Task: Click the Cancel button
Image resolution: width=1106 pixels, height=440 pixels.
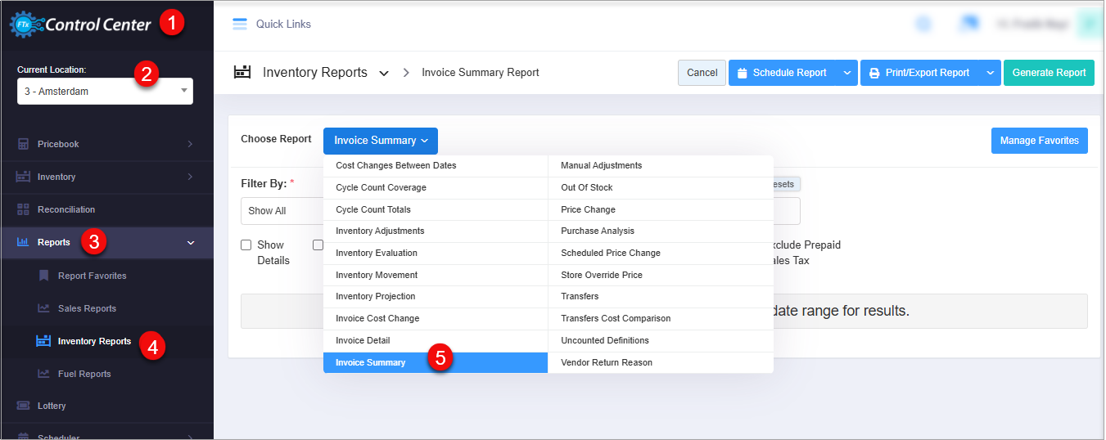Action: [702, 73]
